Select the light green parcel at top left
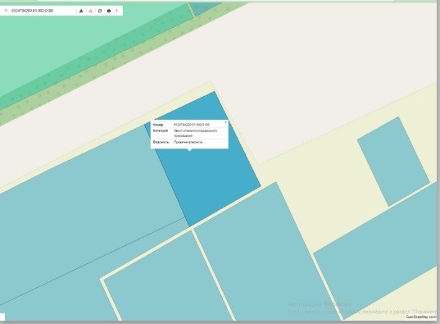This screenshot has width=440, height=324. 70,42
